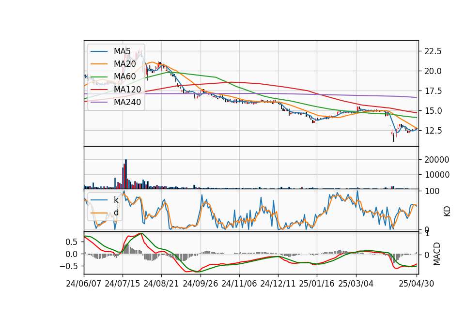Click the 20000 volume axis value
465x334 pixels.
coord(437,160)
